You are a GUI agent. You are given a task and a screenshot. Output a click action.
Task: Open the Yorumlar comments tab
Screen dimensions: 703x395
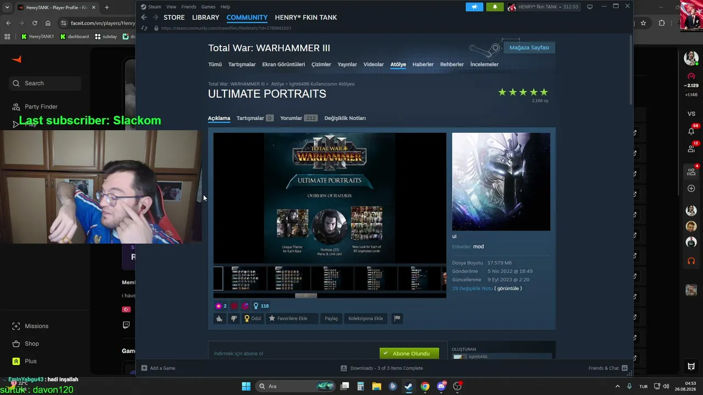pyautogui.click(x=299, y=118)
